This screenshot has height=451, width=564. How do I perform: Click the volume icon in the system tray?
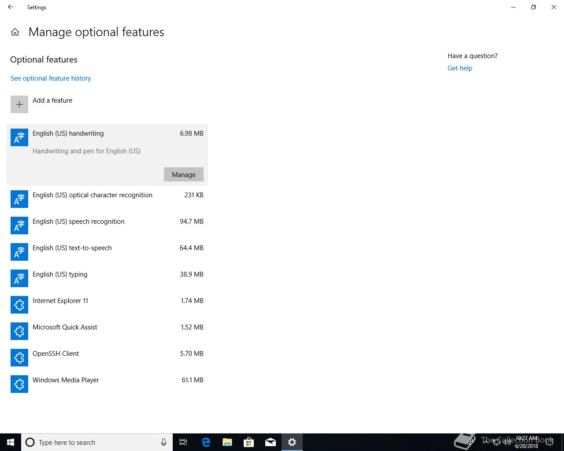507,442
